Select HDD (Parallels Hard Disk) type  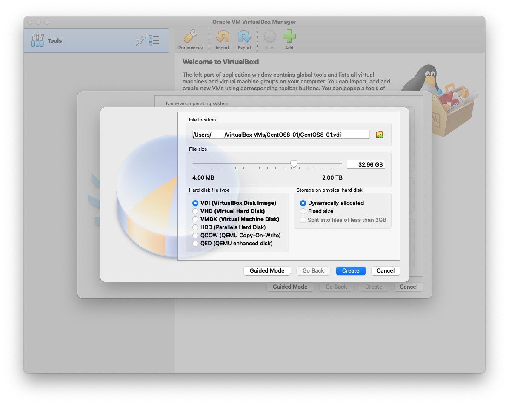click(x=229, y=227)
